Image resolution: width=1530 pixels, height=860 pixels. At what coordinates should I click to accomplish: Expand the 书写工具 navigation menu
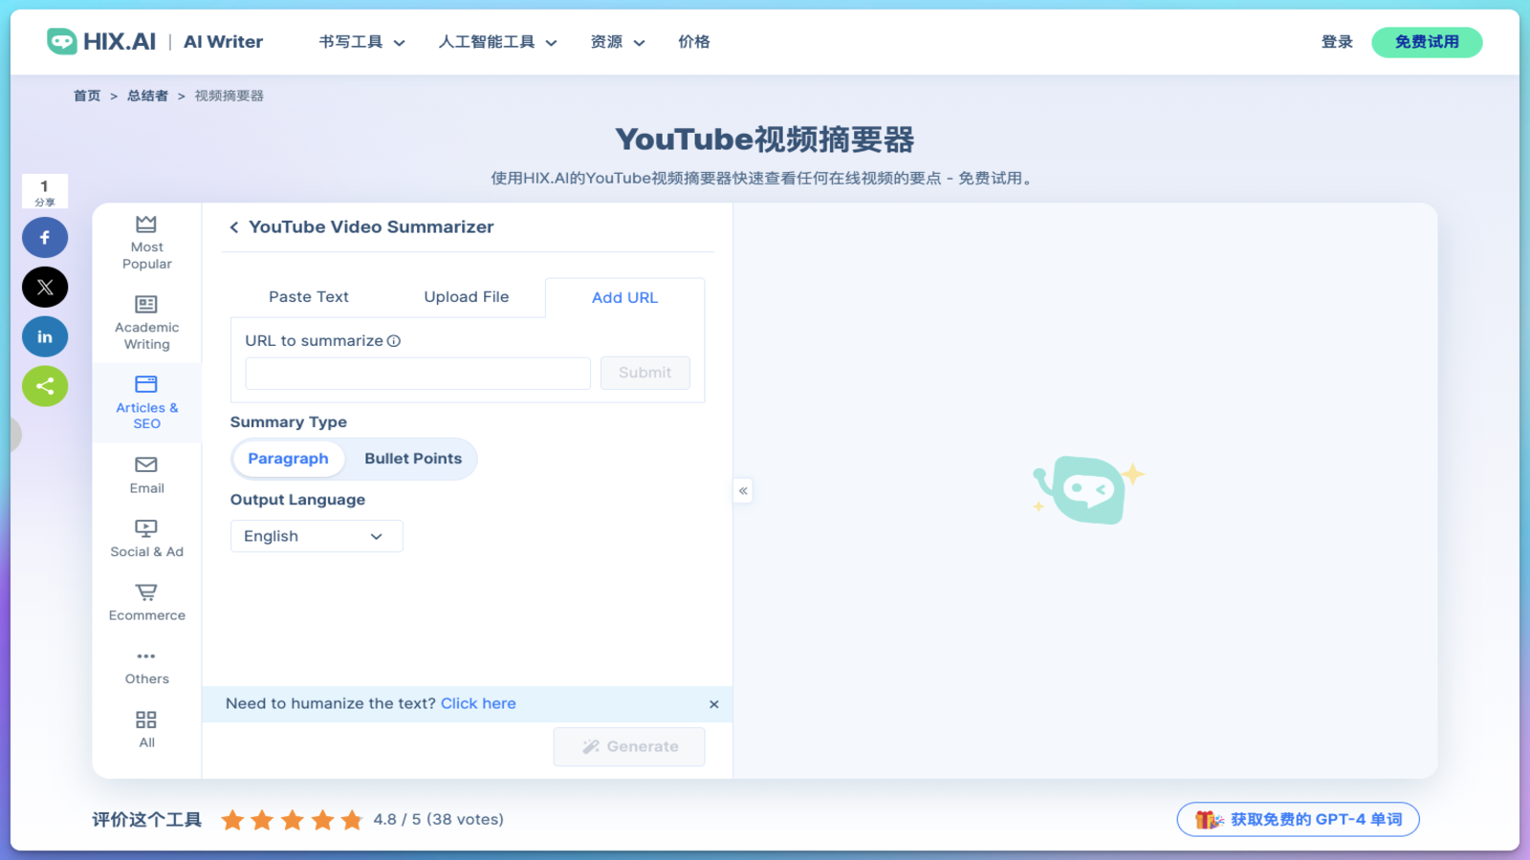[x=361, y=42]
